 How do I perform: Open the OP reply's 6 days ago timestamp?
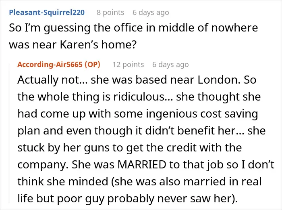pos(170,64)
